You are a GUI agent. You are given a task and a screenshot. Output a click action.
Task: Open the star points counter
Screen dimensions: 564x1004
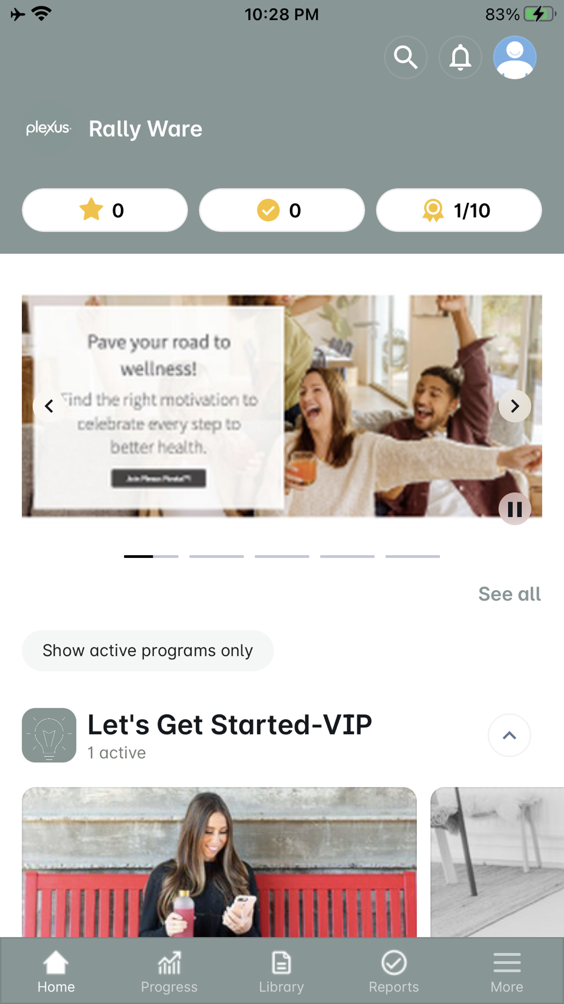105,210
